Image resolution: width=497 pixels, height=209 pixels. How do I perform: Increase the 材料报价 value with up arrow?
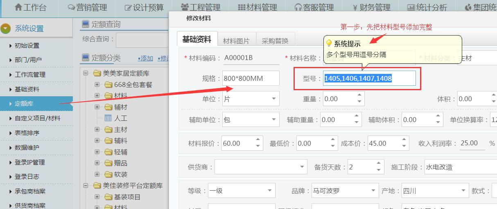(x=258, y=140)
